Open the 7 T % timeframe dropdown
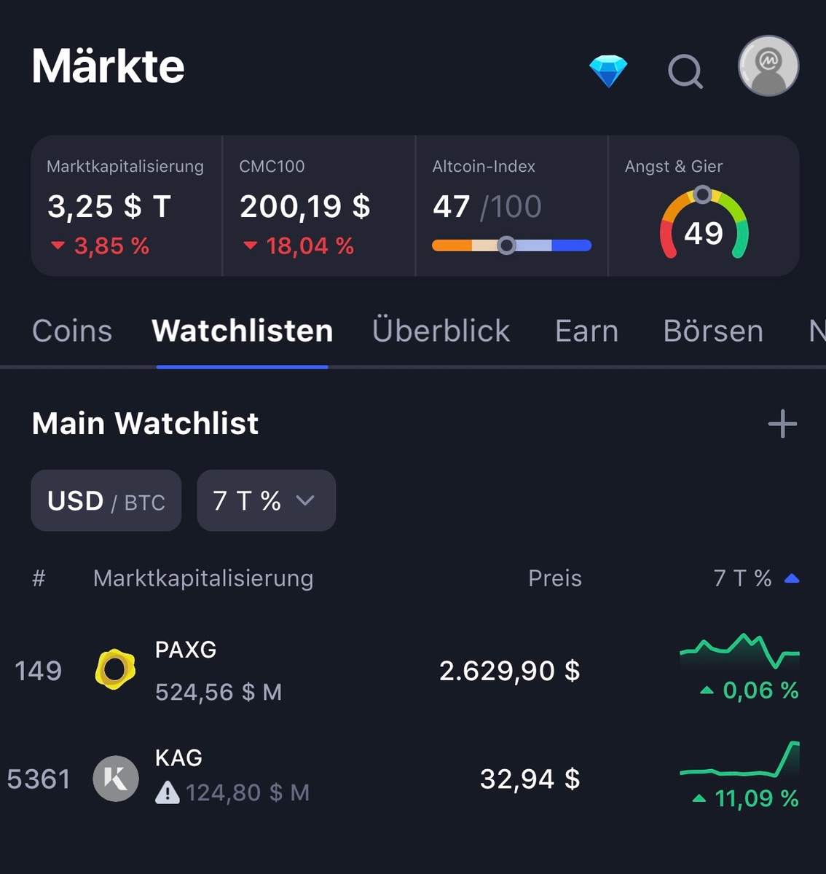The height and width of the screenshot is (874, 826). click(x=266, y=500)
